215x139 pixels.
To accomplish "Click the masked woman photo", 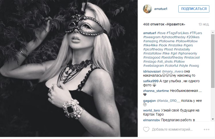I will coord(69,68).
